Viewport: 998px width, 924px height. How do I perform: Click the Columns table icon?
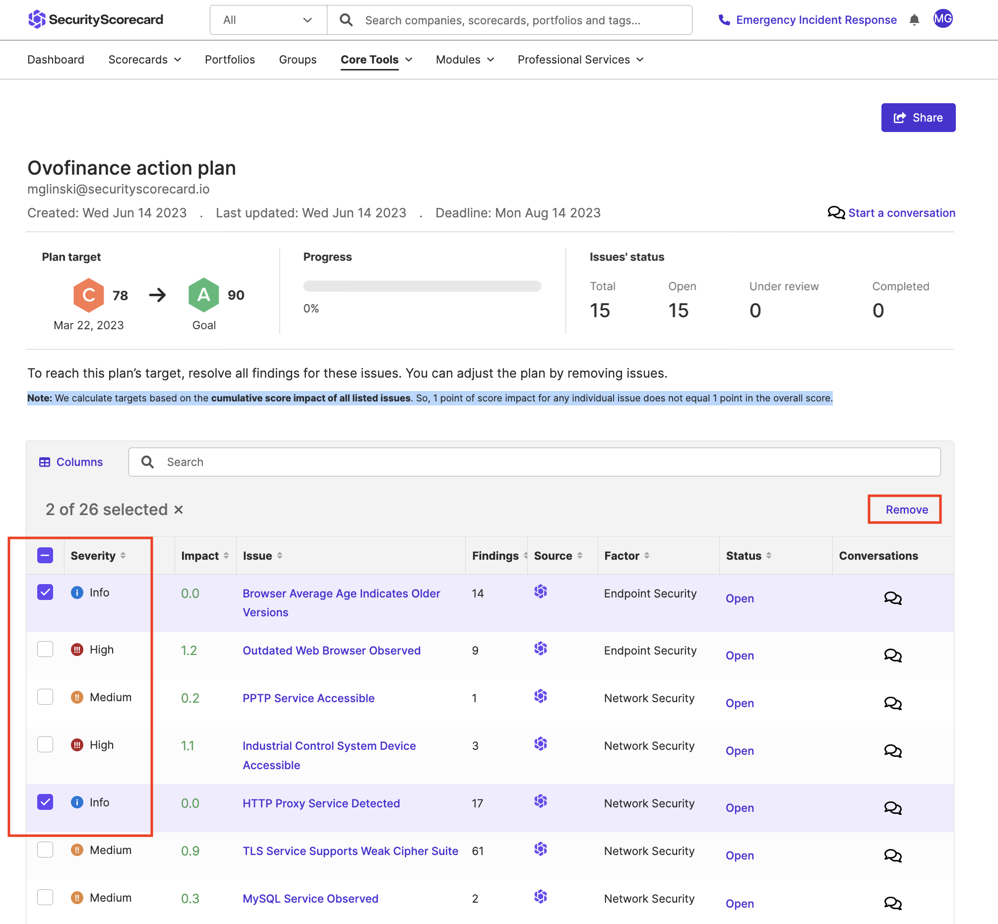[x=45, y=462]
